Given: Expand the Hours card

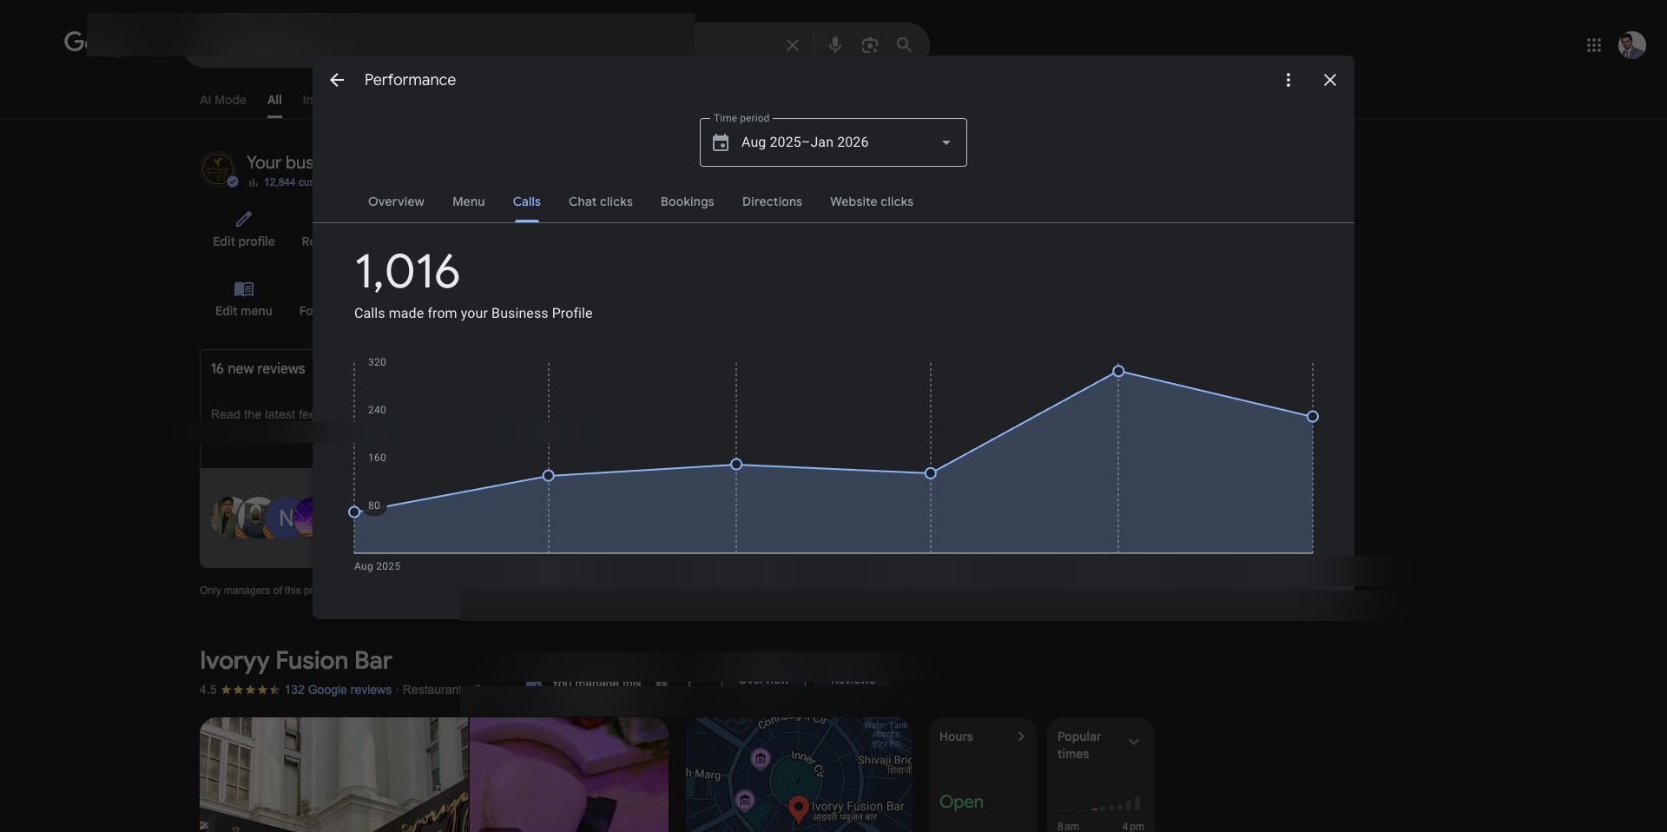Looking at the screenshot, I should click(983, 775).
